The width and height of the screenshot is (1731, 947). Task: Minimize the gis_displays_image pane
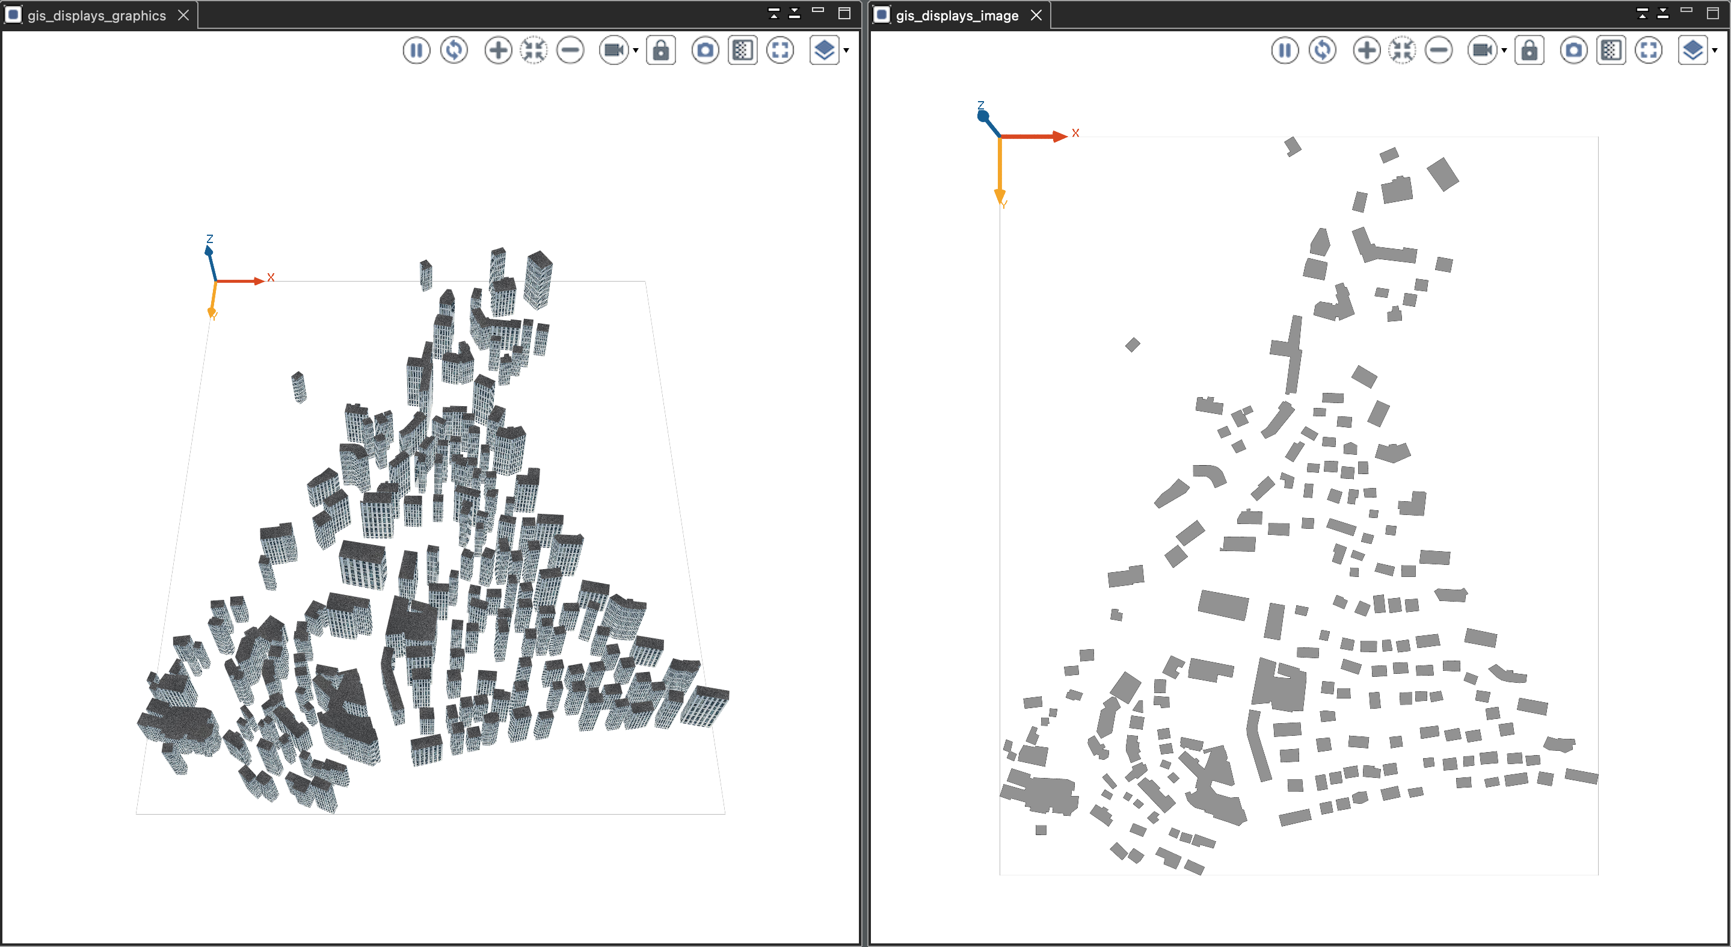[x=1686, y=11]
